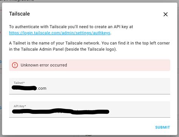Viewport: 179px width, 137px height.
Task: Click the blacked-out API key value
Action: [x=60, y=112]
